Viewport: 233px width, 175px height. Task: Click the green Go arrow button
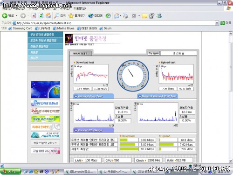pyautogui.click(x=223, y=23)
